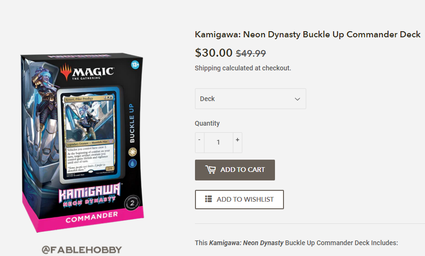Viewport: 425px width, 256px height.
Task: Click the white mana symbol on box
Action: 133,152
